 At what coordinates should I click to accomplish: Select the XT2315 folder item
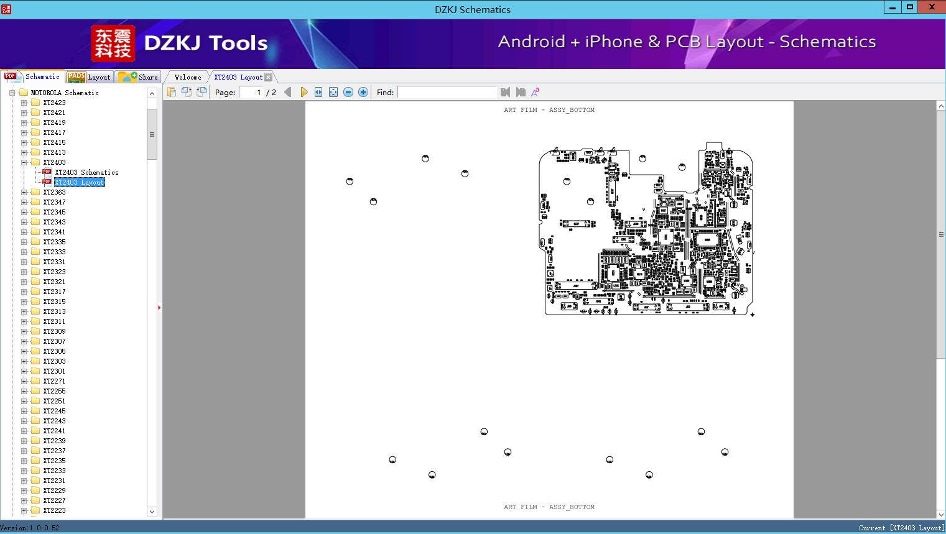(54, 302)
